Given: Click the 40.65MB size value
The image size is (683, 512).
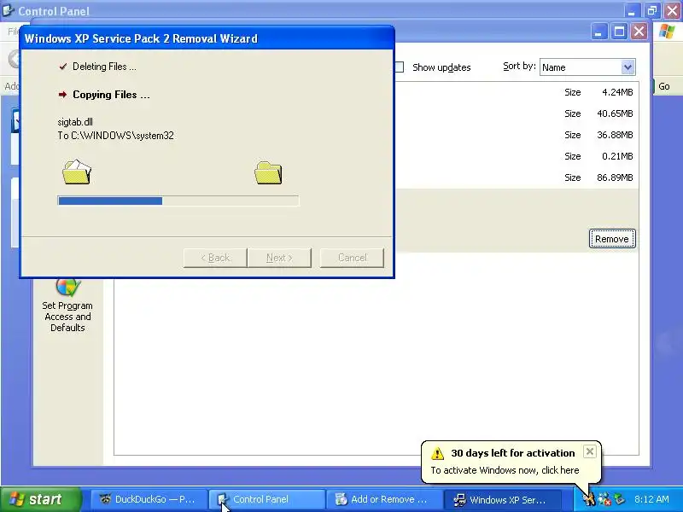Looking at the screenshot, I should point(615,113).
